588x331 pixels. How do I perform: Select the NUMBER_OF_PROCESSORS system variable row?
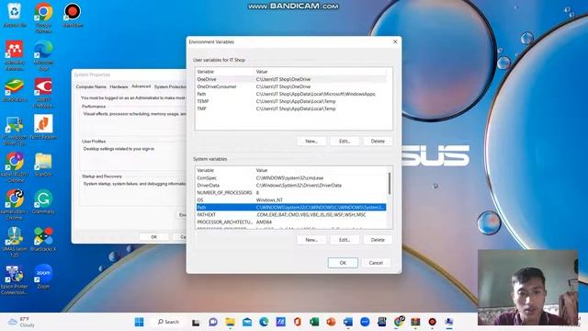pyautogui.click(x=291, y=192)
